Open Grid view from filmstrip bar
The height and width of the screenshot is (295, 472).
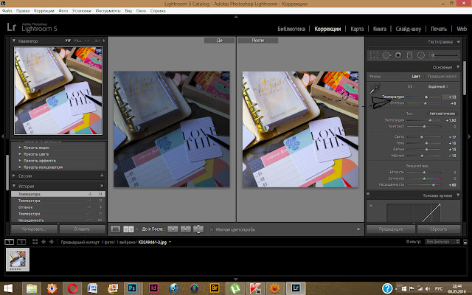tap(35, 242)
